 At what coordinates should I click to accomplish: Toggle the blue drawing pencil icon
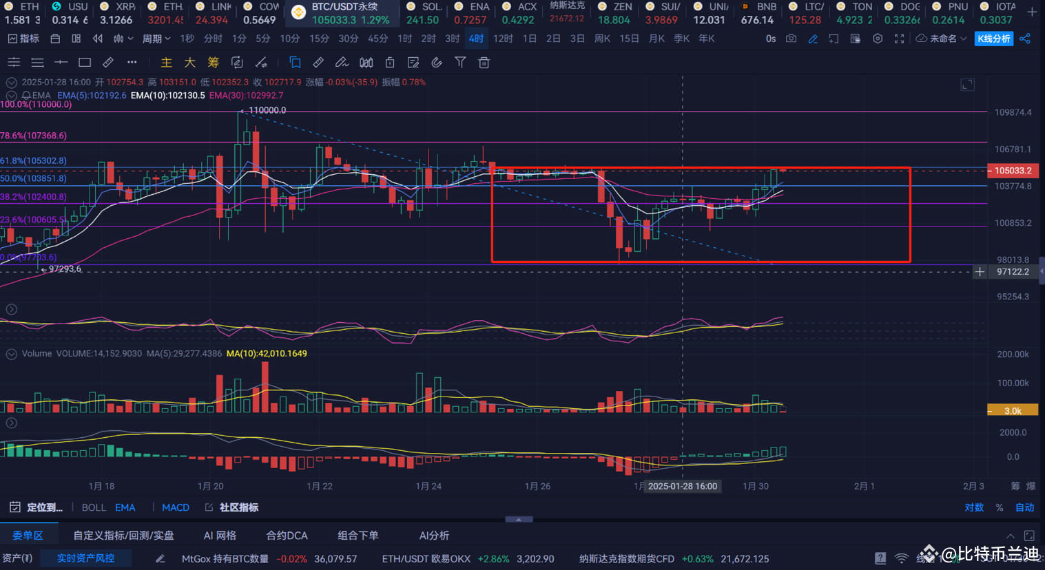coord(813,39)
